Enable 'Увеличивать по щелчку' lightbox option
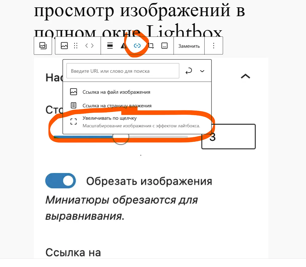306x267 pixels. click(x=109, y=118)
